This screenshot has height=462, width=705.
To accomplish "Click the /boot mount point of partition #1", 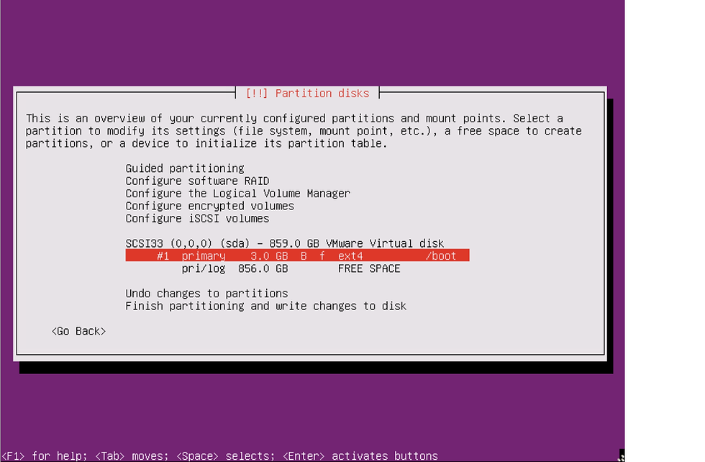I will coord(441,256).
